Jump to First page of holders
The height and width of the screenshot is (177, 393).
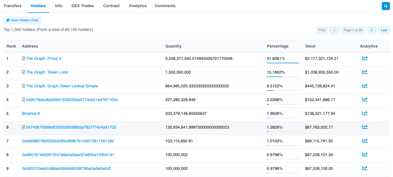322,30
